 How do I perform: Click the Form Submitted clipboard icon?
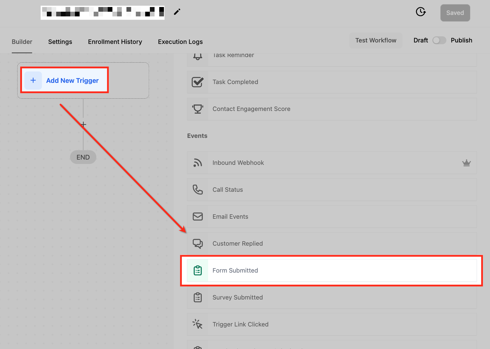pos(198,270)
